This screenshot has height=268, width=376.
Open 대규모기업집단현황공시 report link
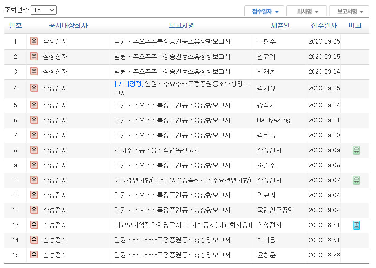(183, 225)
